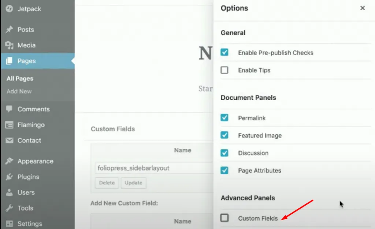Uncheck the Featured Image panel option

224,135
